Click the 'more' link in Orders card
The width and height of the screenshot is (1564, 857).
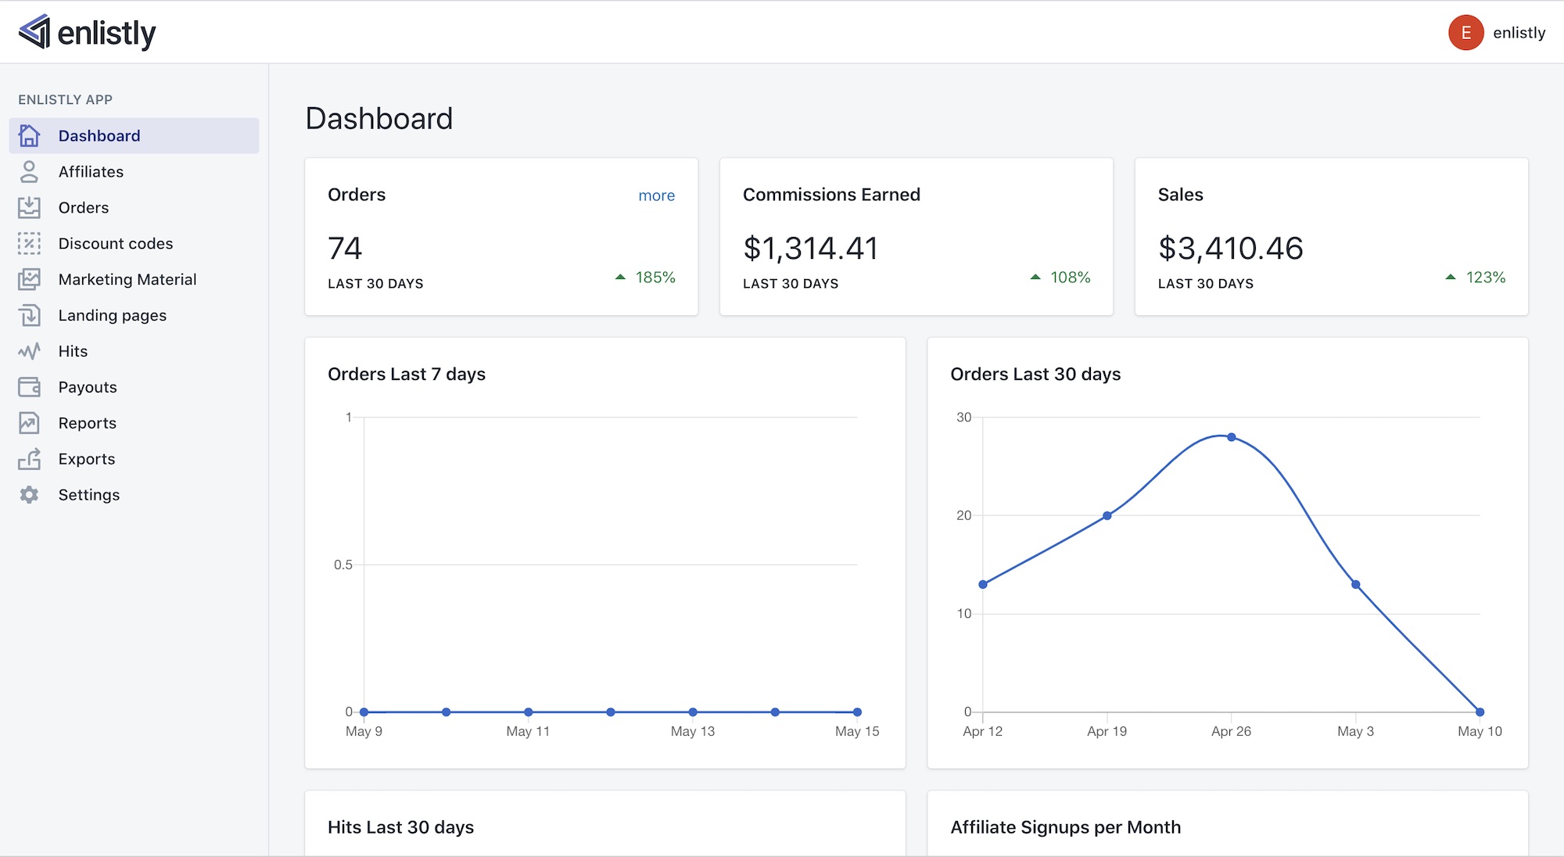[656, 195]
